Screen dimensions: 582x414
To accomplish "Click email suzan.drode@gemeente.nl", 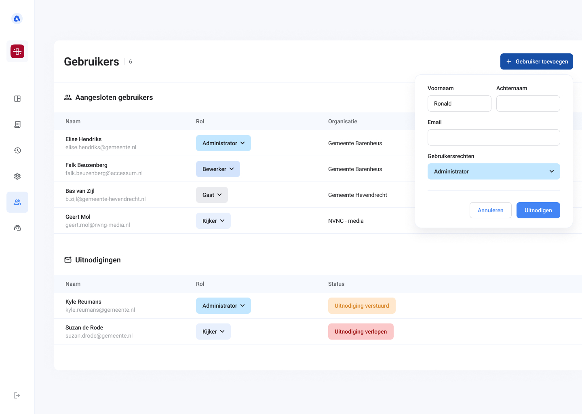I will coord(99,336).
